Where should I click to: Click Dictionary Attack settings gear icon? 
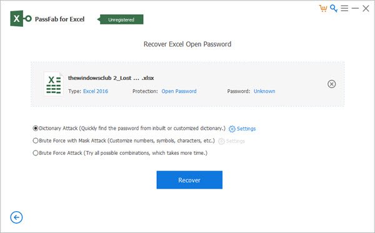pyautogui.click(x=232, y=129)
